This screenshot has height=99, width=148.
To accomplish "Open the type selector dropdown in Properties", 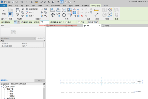I will [x=44, y=32].
